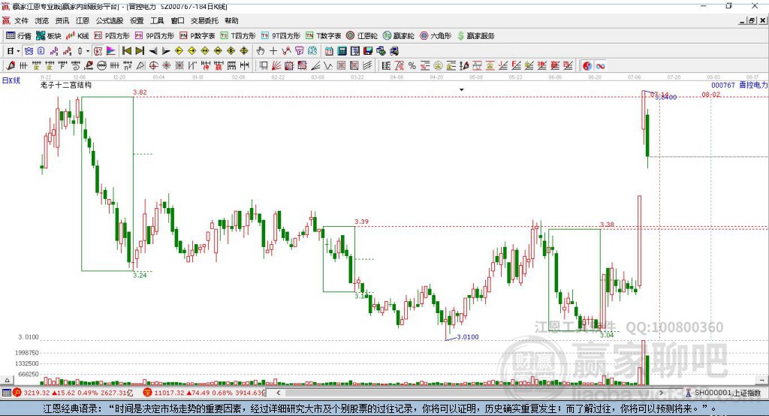Open the 资讯 menu

pyautogui.click(x=62, y=20)
